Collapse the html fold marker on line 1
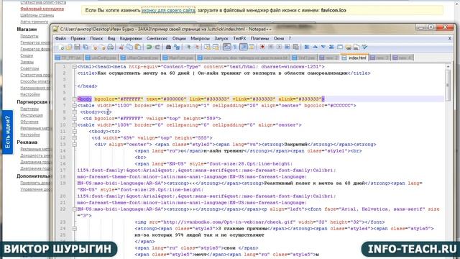460x259 pixels. click(x=75, y=67)
